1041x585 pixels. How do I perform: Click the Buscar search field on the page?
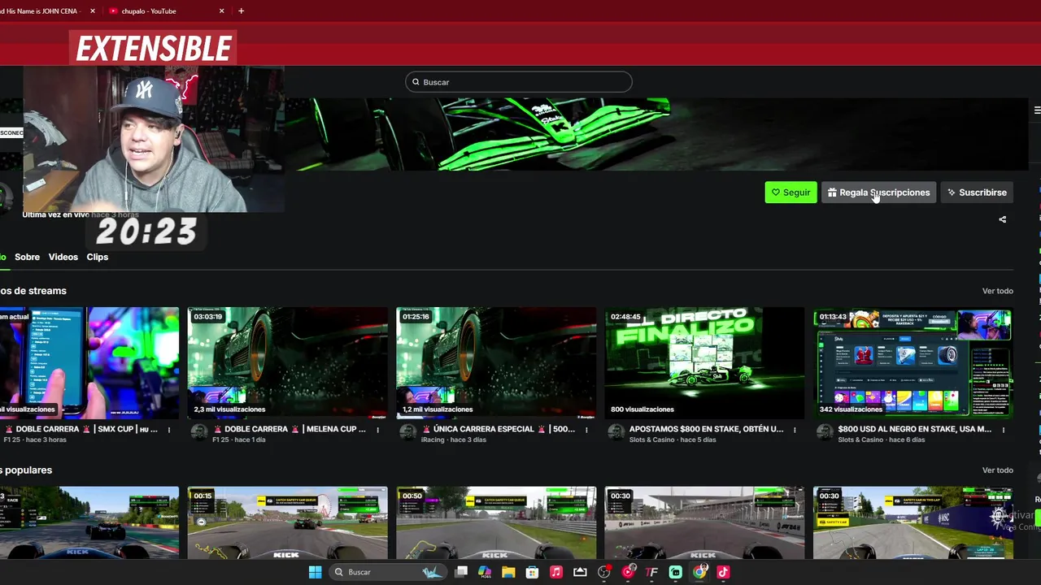click(519, 82)
